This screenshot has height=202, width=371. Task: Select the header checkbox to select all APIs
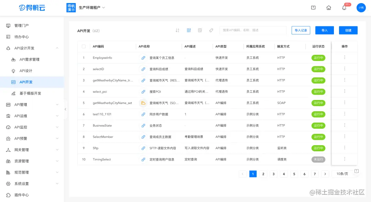coord(84,46)
